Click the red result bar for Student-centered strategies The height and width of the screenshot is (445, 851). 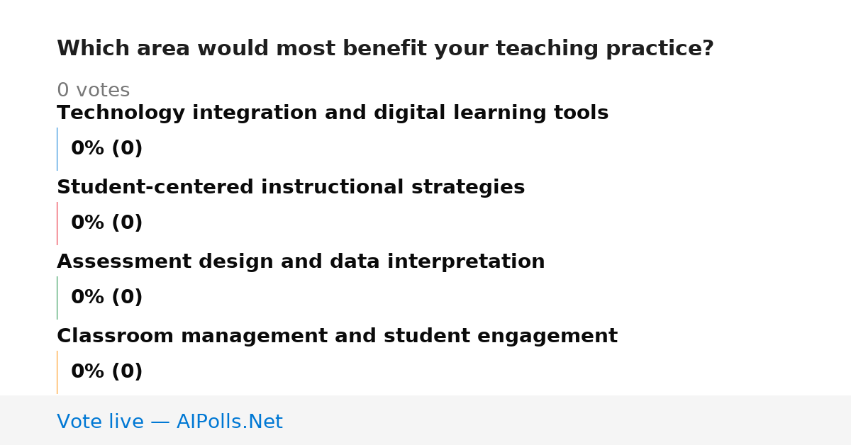point(57,223)
